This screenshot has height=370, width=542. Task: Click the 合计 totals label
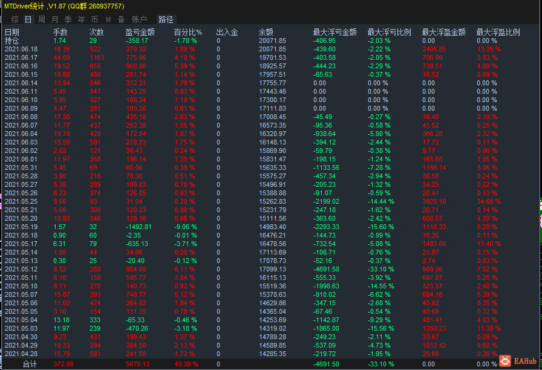point(30,364)
